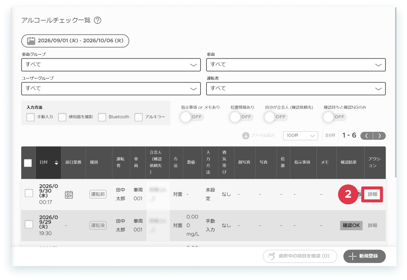Click the 前日業務 icon in first row
The image size is (407, 280).
pos(69,195)
